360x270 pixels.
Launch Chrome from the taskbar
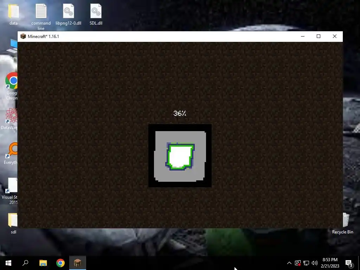point(60,263)
